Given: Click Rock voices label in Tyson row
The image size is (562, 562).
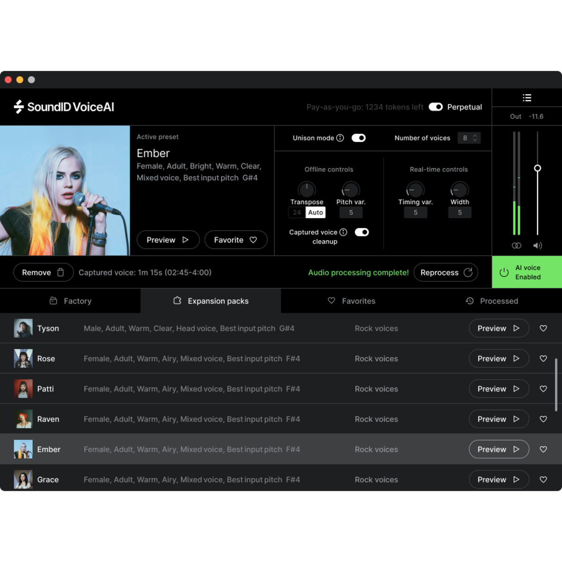Looking at the screenshot, I should click(376, 329).
